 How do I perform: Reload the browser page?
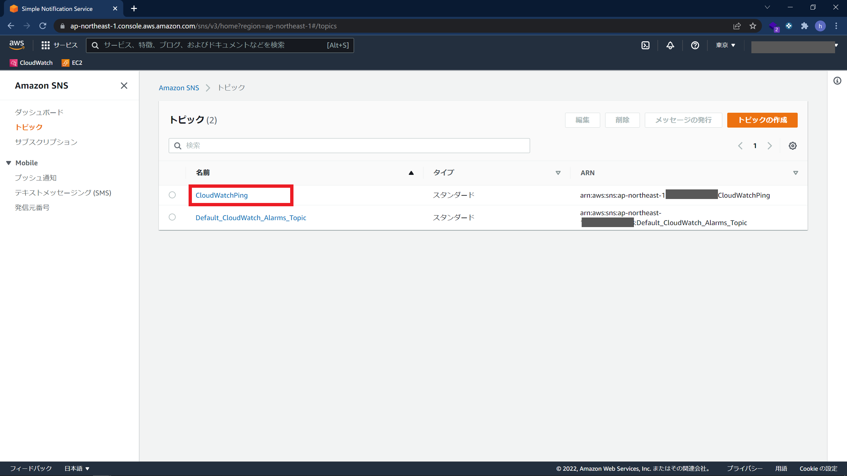point(43,26)
